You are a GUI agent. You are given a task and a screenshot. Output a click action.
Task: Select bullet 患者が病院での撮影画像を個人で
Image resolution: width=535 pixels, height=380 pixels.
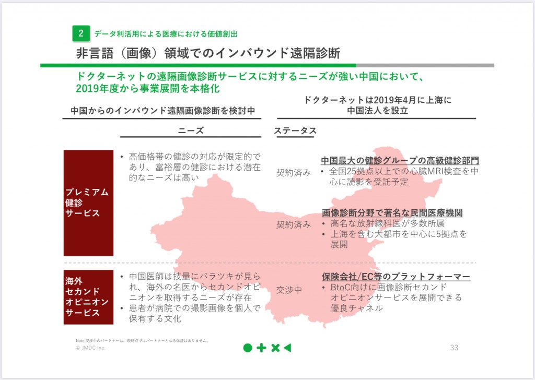[195, 308]
